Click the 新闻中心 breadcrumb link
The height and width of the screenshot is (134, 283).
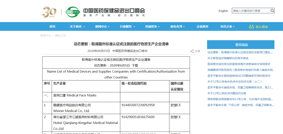tap(46, 35)
